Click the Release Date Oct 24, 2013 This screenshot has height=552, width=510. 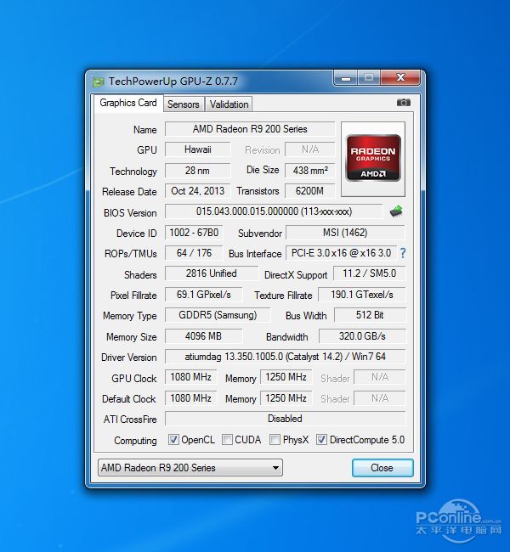point(198,191)
